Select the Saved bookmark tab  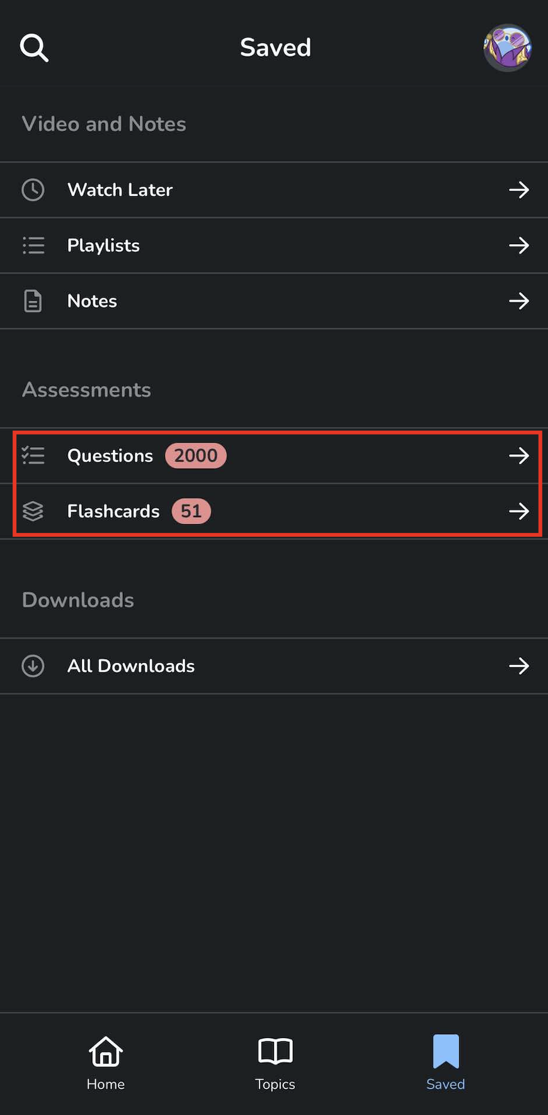[445, 1063]
